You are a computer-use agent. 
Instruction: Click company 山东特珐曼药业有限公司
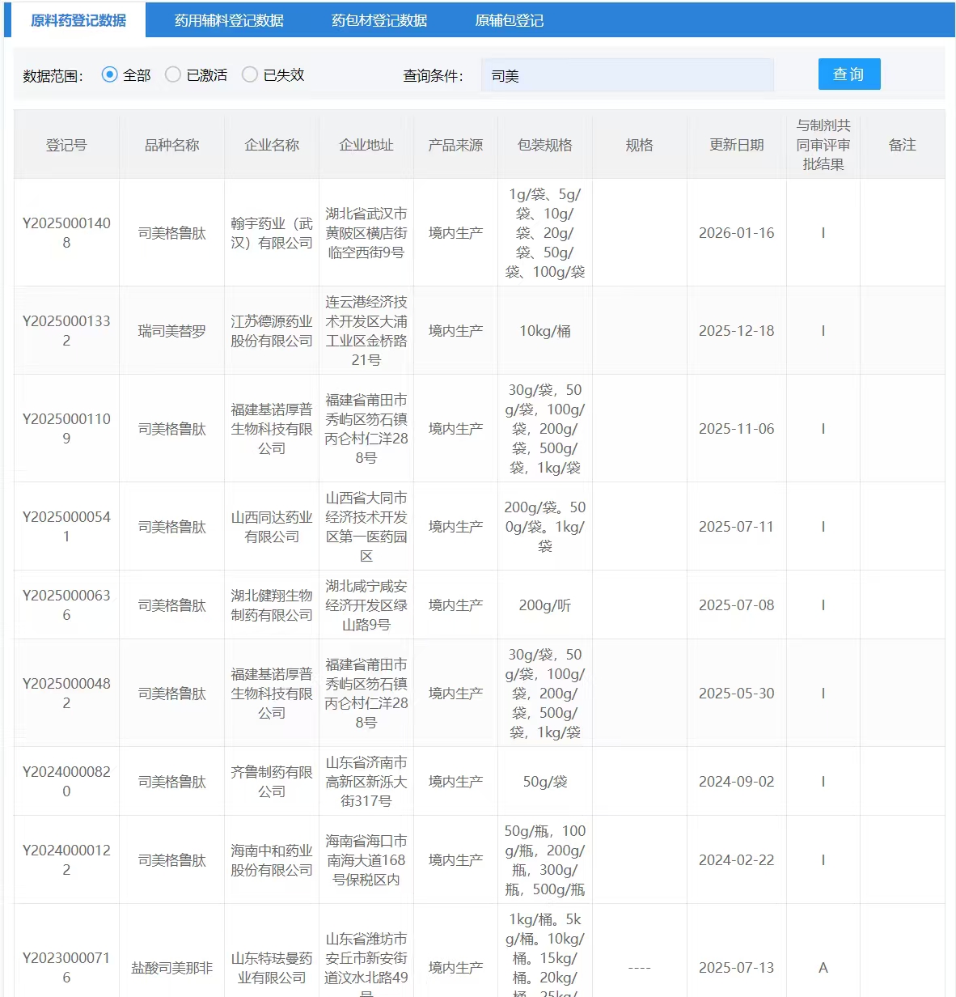272,968
